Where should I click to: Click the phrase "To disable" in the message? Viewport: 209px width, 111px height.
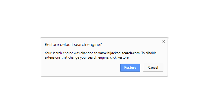149,53
